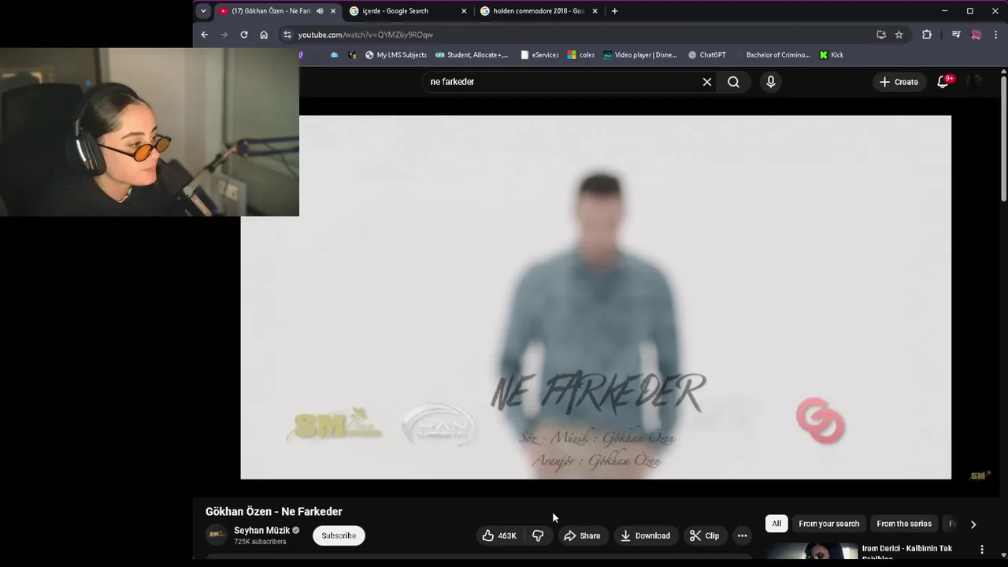1008x567 pixels.
Task: Open more actions three-dot menu under video
Action: tap(742, 535)
